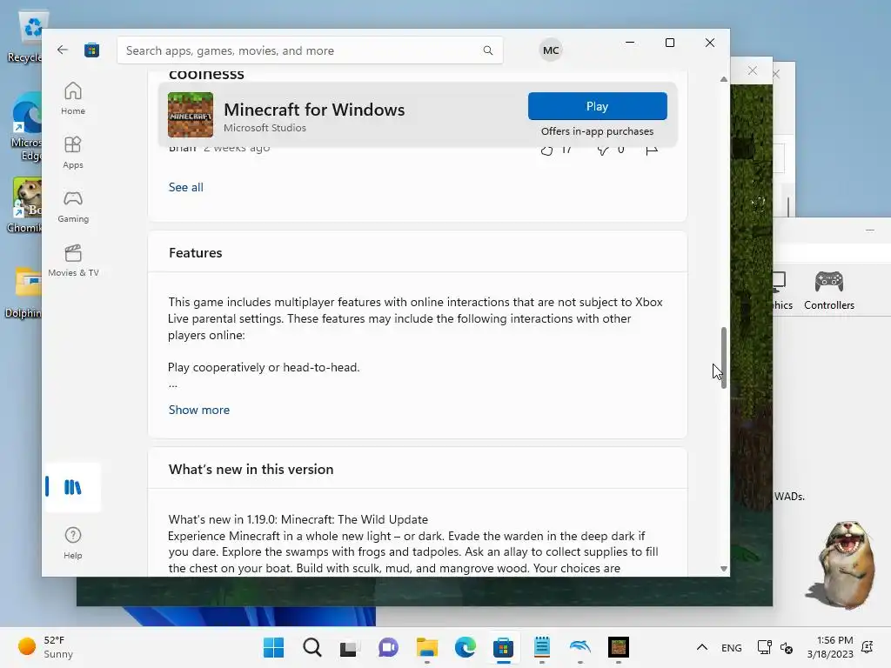Screen dimensions: 891x668
Task: Open Dolphin emulator taskbar icon
Action: (x=579, y=647)
